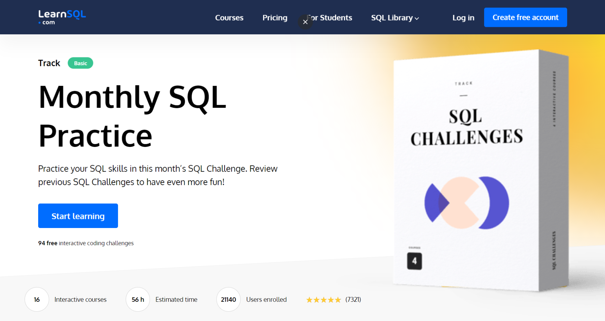Click the 16 interactive courses circle
Image resolution: width=605 pixels, height=321 pixels.
tap(37, 300)
